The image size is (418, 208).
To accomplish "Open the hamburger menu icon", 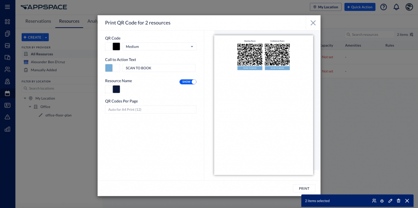I will click(7, 7).
